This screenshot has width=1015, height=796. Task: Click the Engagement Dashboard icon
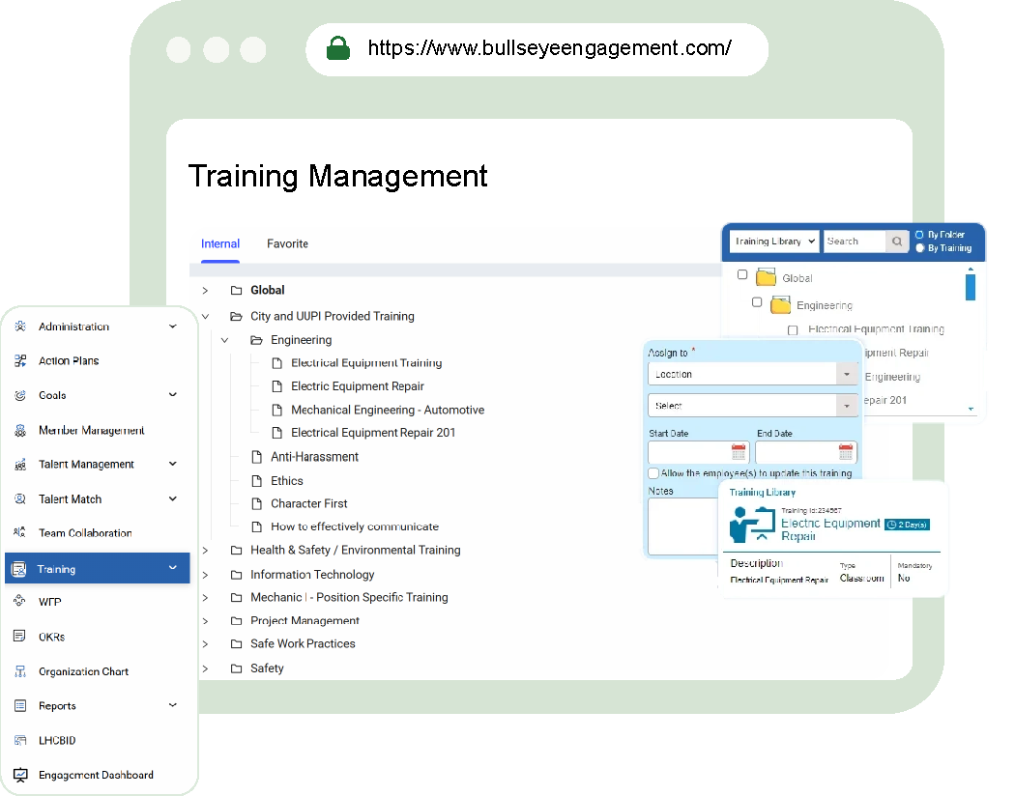(x=20, y=775)
